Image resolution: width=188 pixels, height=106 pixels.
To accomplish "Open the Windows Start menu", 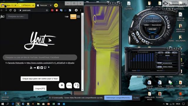I will click(x=3, y=104).
